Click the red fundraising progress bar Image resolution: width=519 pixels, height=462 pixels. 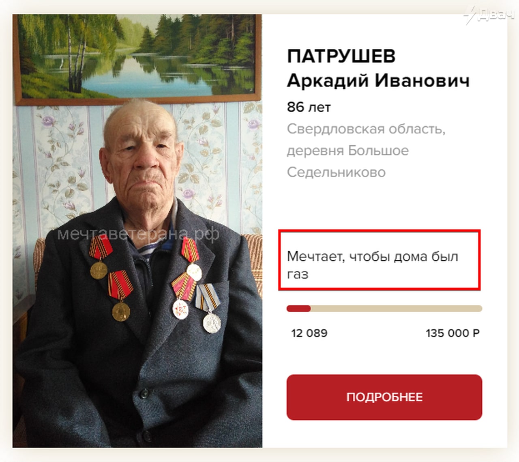[x=298, y=309]
